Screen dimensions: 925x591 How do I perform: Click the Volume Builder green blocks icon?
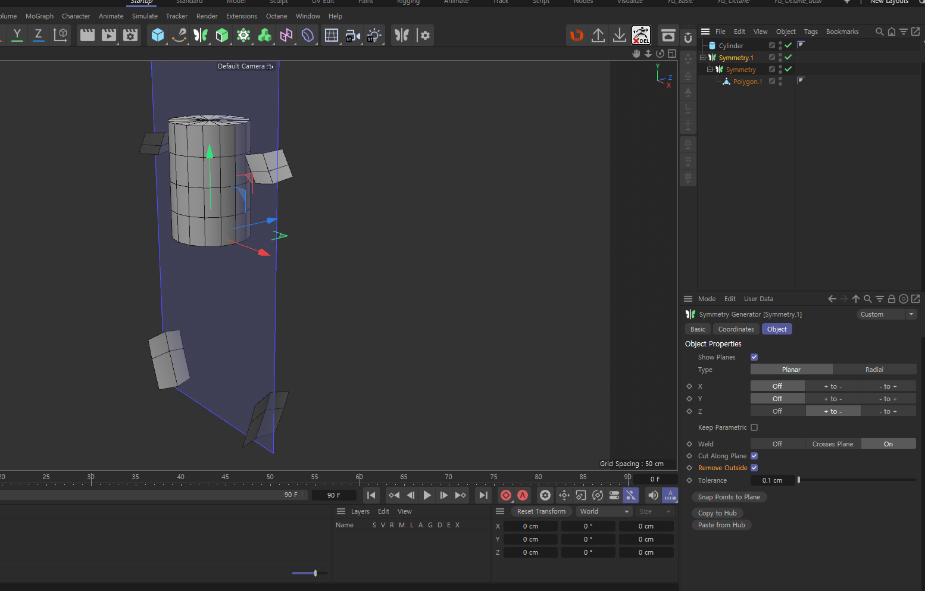pos(265,35)
